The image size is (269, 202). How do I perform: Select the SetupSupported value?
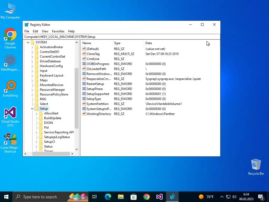[x=98, y=94]
